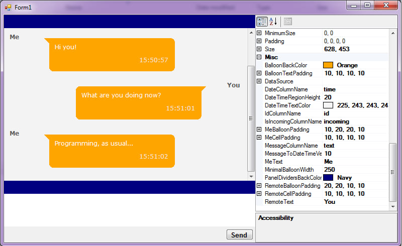402x246 pixels.
Task: Expand the MinimumSize property
Action: pos(259,33)
